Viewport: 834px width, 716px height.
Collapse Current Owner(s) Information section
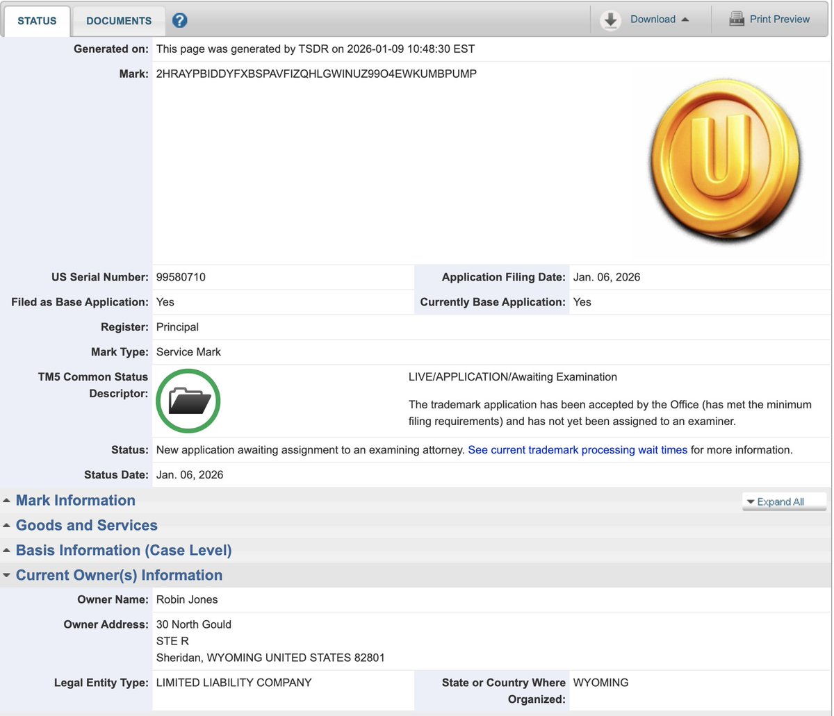coord(119,576)
